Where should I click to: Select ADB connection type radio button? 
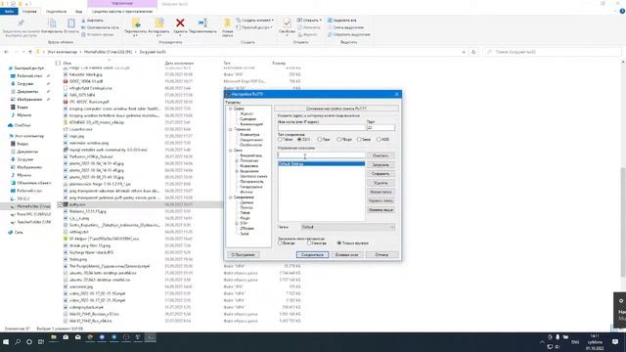tap(379, 139)
